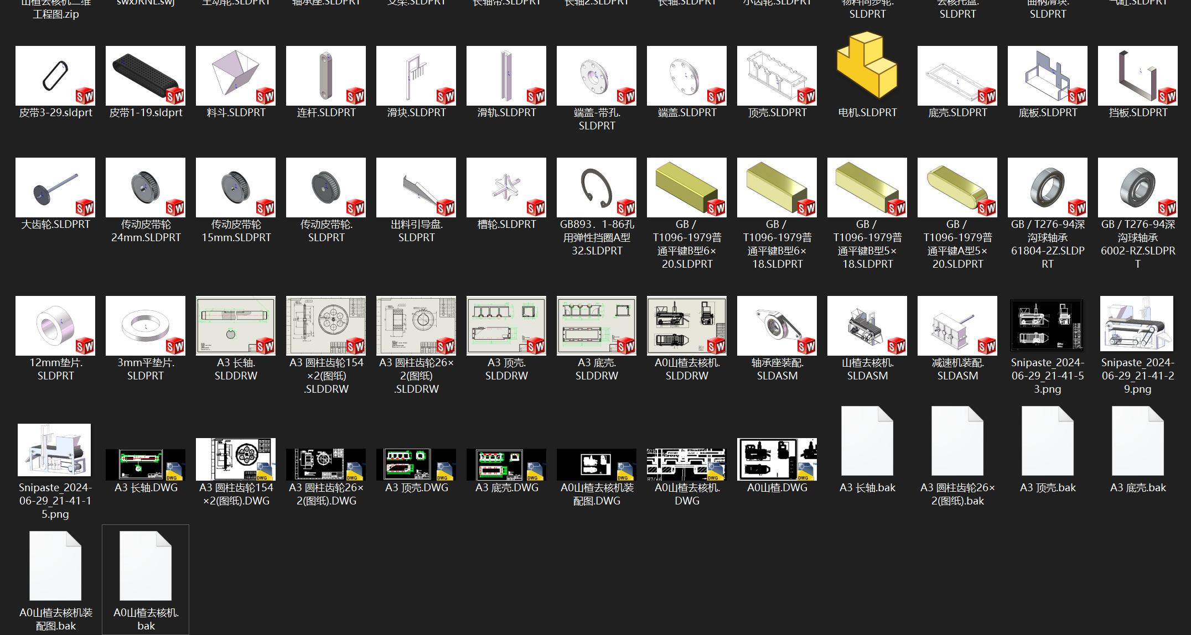This screenshot has width=1191, height=635.
Task: Select the A3 底壳.SLDDRW drawing thumbnail
Action: pyautogui.click(x=597, y=326)
